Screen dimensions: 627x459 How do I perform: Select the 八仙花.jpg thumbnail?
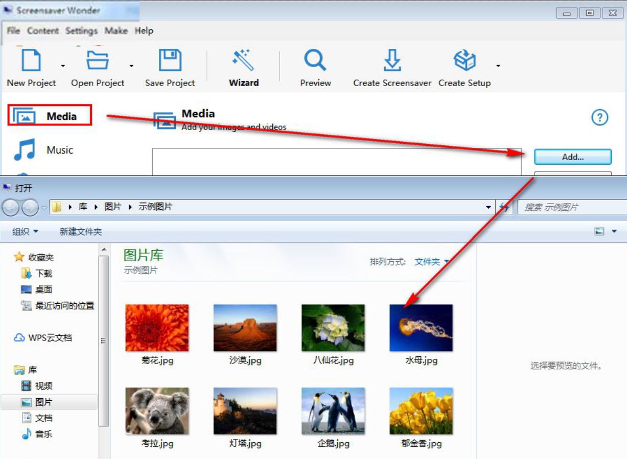pos(333,327)
